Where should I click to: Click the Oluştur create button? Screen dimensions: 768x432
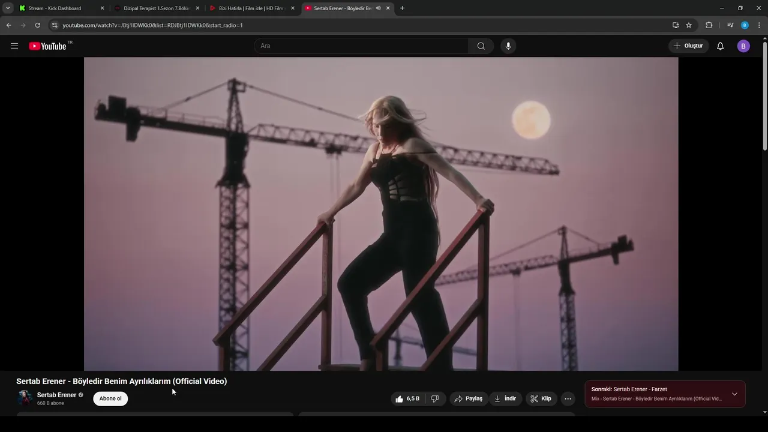pyautogui.click(x=688, y=46)
